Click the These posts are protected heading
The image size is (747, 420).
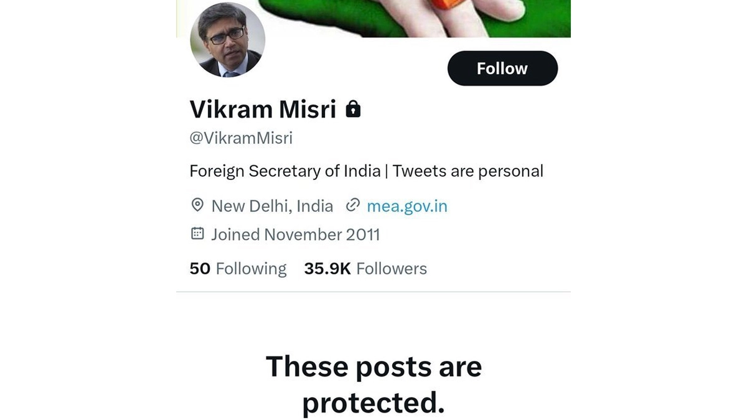point(374,385)
